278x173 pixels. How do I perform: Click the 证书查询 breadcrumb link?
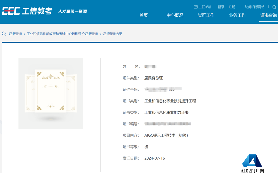point(15,34)
